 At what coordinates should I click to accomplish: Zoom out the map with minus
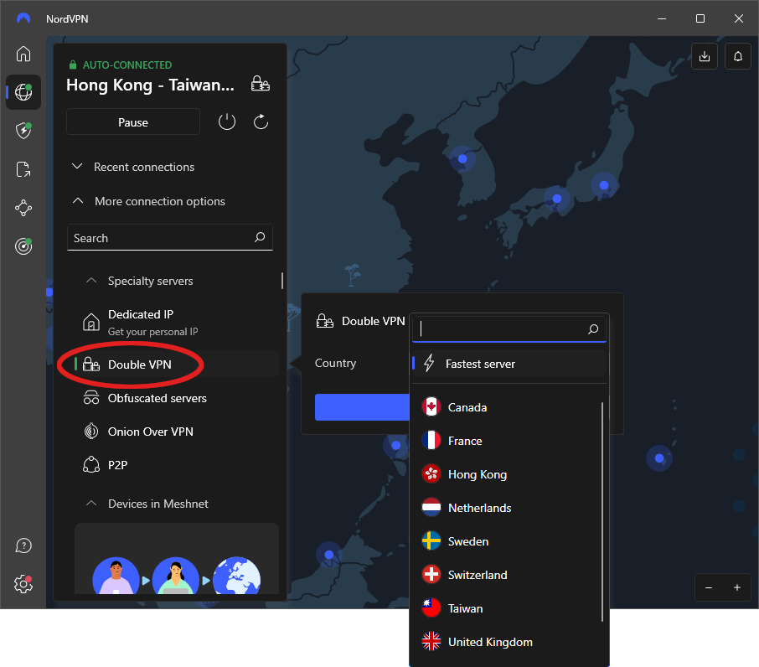click(709, 587)
